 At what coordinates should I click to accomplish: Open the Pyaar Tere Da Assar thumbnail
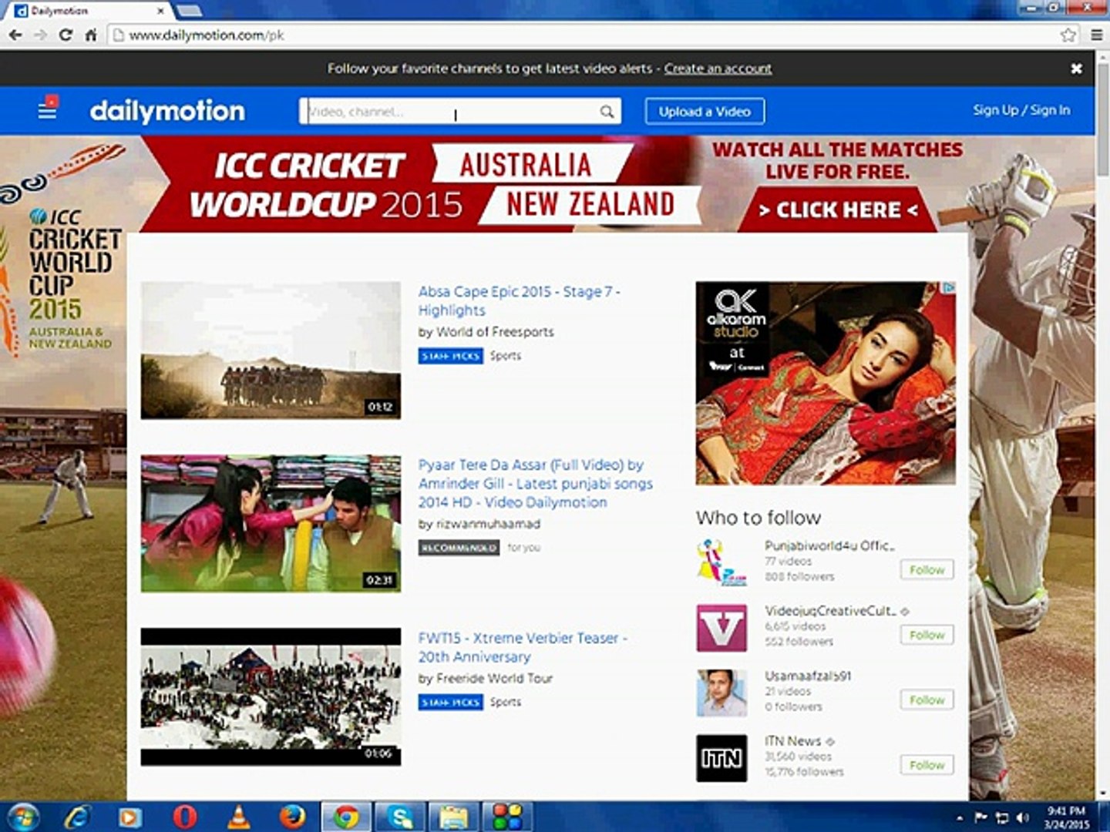coord(271,524)
